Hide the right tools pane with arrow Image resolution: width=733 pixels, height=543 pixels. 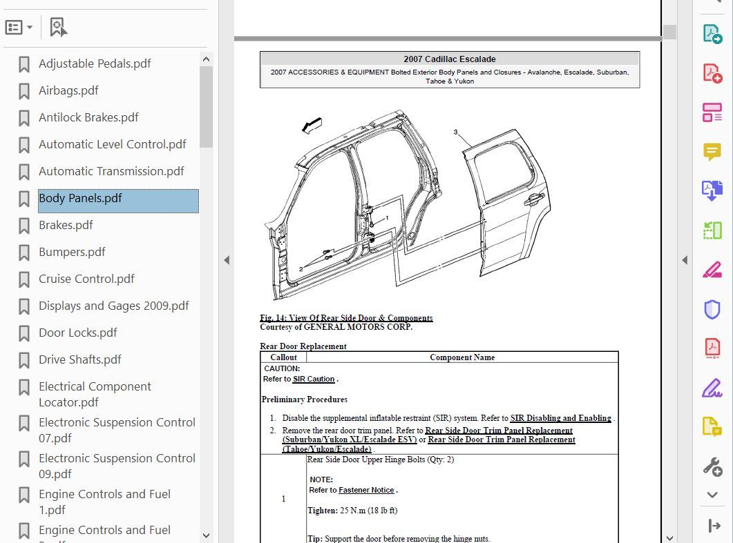685,260
